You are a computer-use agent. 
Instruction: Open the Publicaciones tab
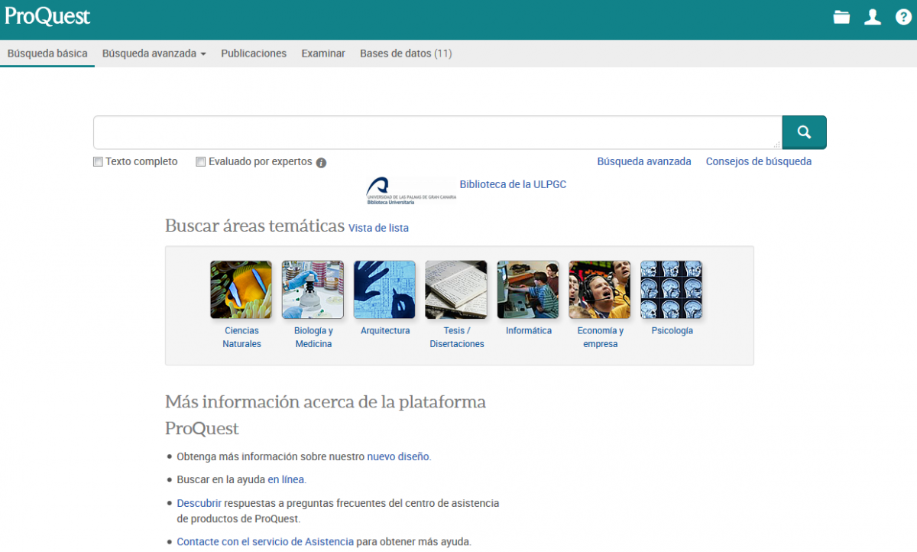(254, 54)
